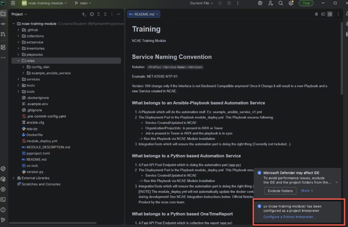Show more tool windows ellipsis

pos(3,58)
